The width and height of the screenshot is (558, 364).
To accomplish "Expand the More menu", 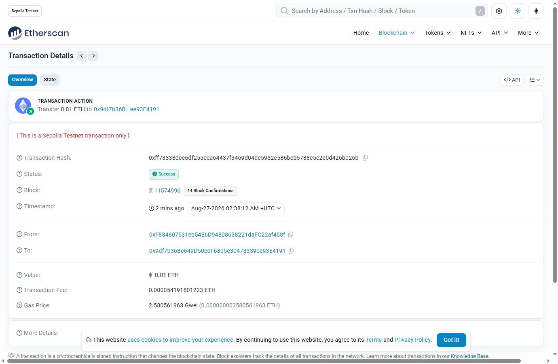I will tap(528, 33).
